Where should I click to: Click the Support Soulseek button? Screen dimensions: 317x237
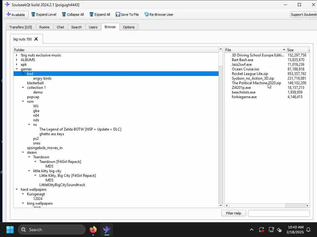click(x=304, y=15)
